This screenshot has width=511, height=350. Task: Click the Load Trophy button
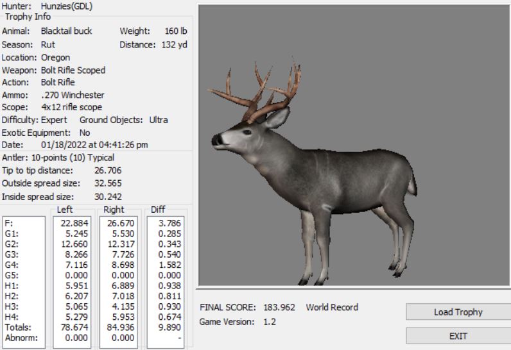tap(458, 312)
